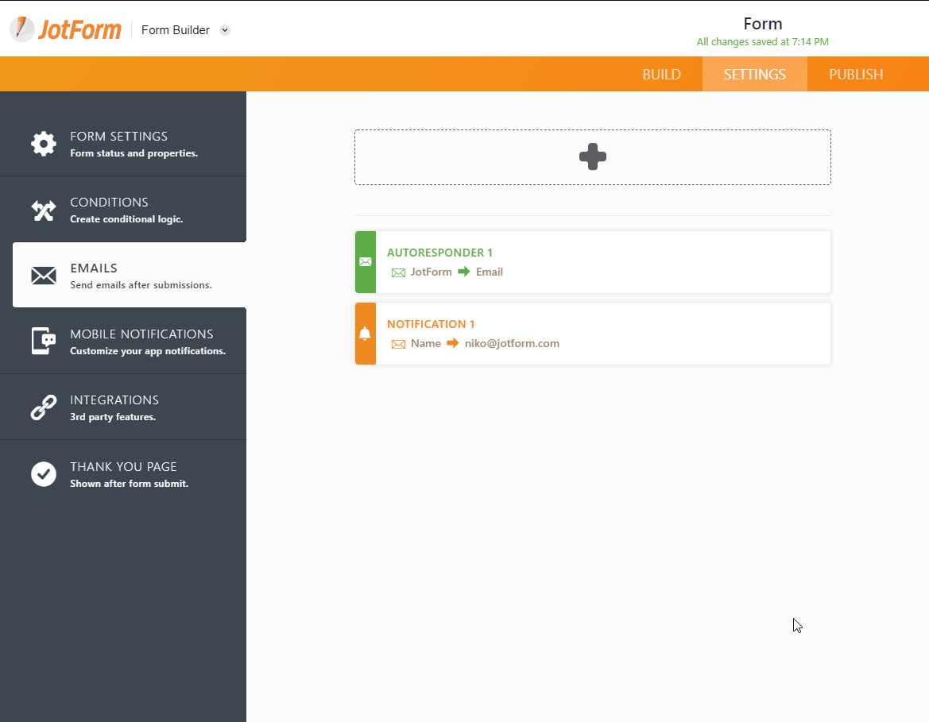
Task: Click the Mobile Notifications phone icon
Action: tap(44, 342)
